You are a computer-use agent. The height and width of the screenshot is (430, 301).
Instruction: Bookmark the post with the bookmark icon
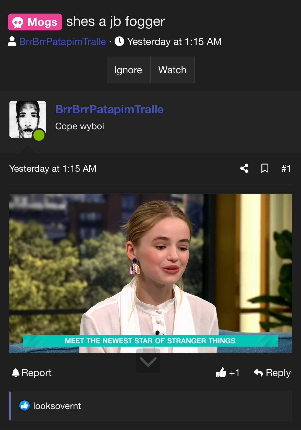pos(265,168)
